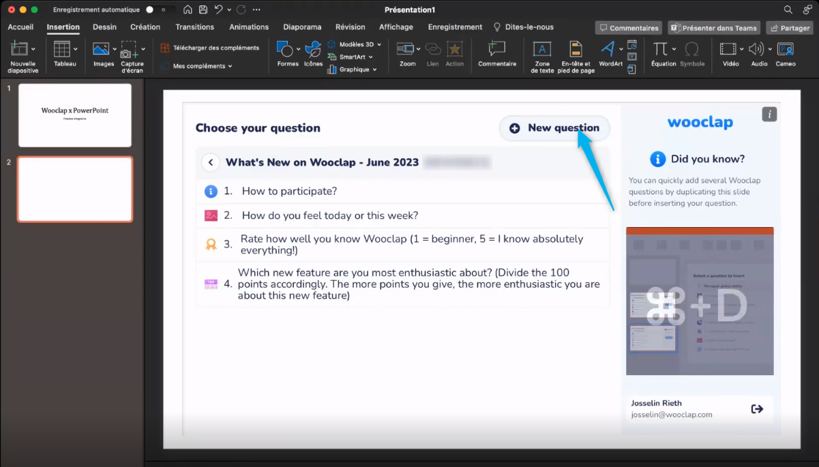Click Télécharger des compléments
The height and width of the screenshot is (467, 819).
tap(210, 48)
